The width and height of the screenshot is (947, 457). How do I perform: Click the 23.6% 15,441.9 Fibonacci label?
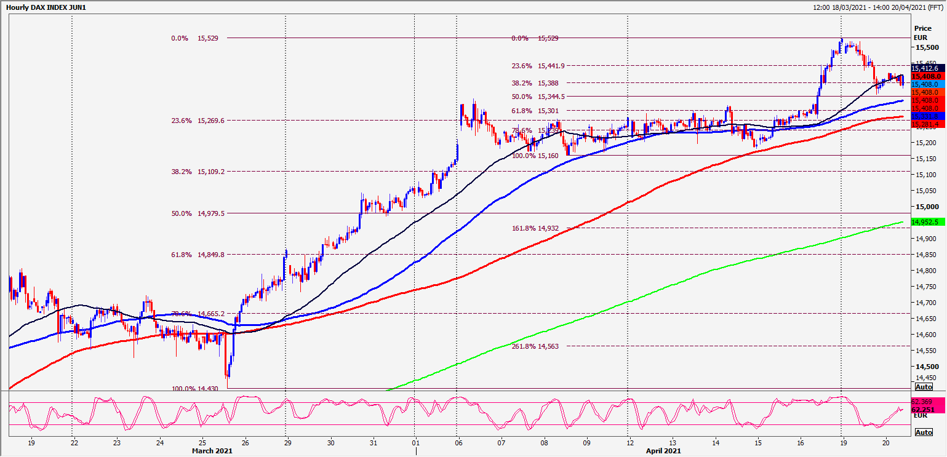pyautogui.click(x=538, y=66)
